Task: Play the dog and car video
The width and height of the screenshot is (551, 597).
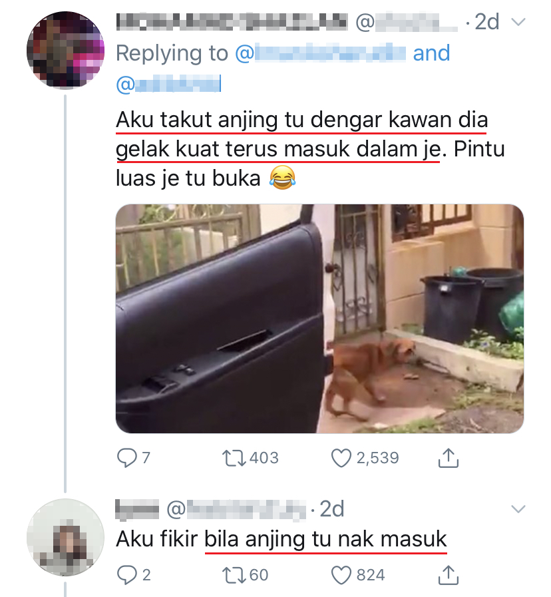Action: pos(319,319)
